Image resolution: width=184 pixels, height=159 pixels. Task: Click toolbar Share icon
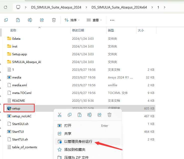42,20
